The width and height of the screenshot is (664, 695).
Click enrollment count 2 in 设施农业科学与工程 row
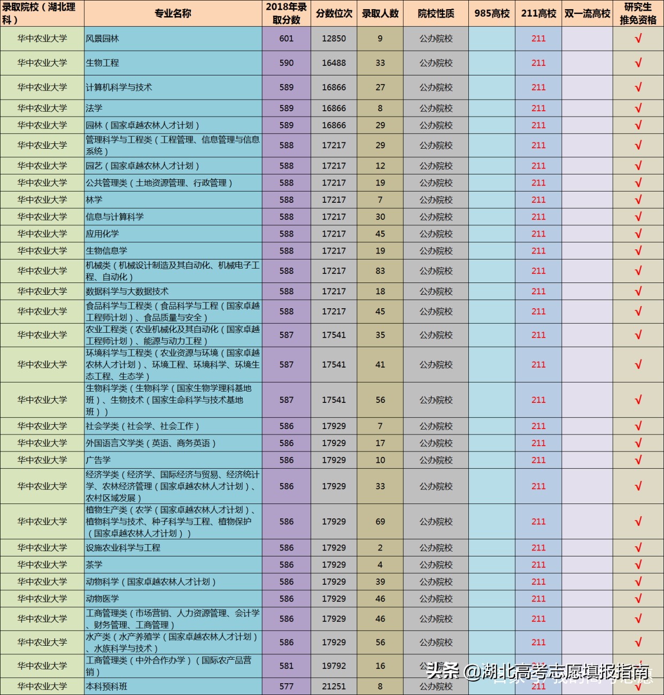tap(380, 548)
